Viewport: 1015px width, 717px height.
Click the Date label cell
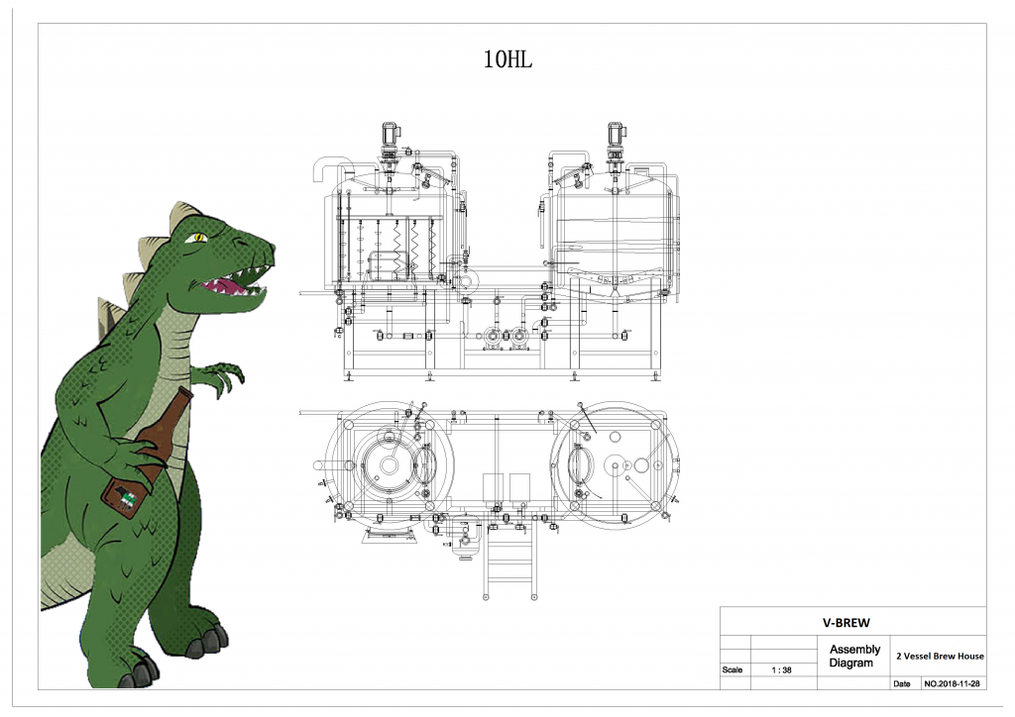902,683
